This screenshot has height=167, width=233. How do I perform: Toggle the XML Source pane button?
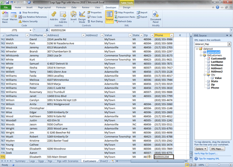(x=109, y=17)
